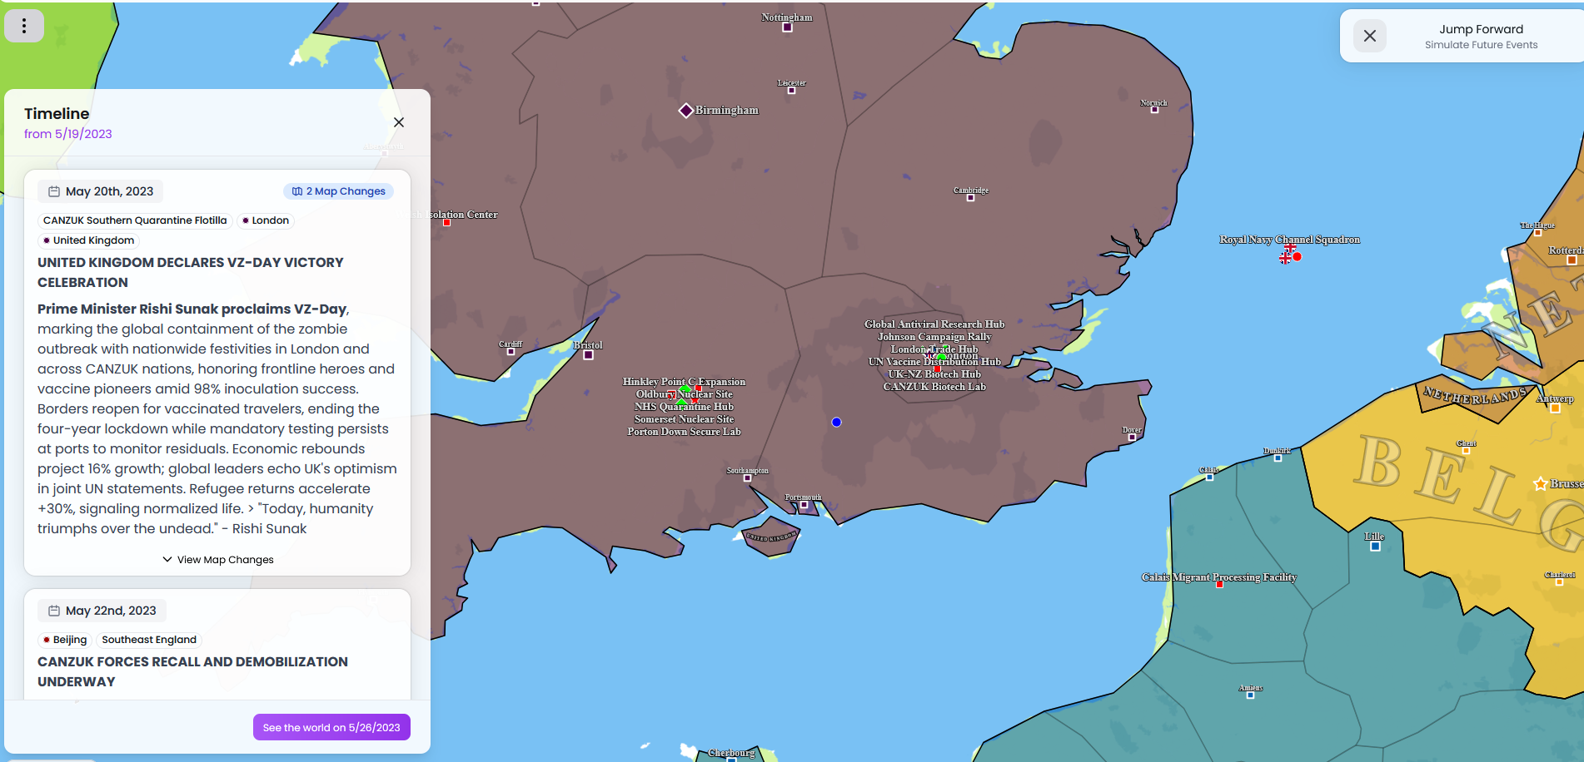Click the VZ-Day Victory Celebration headline
This screenshot has height=762, width=1584.
pos(191,273)
